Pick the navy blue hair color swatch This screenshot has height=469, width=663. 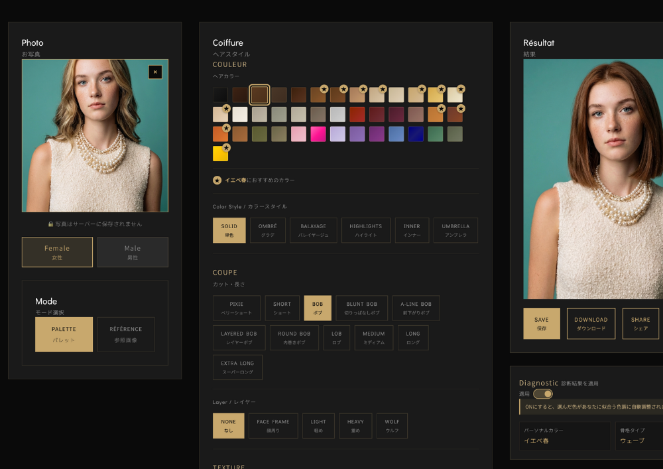click(x=416, y=134)
